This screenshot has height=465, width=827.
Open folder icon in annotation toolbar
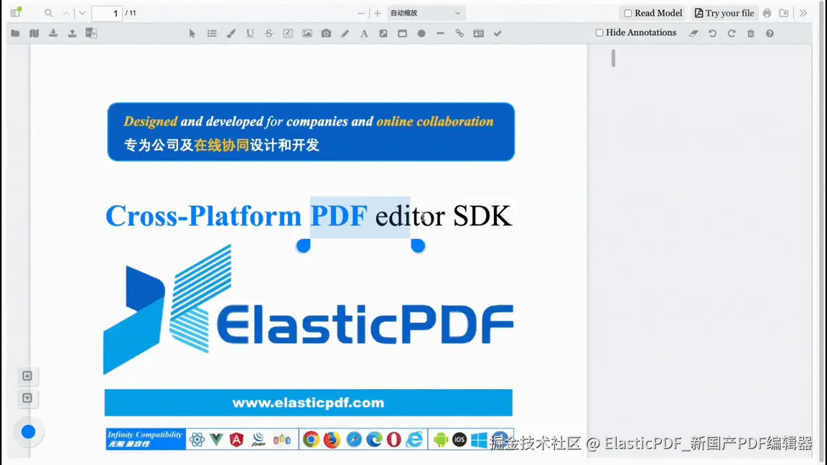15,33
